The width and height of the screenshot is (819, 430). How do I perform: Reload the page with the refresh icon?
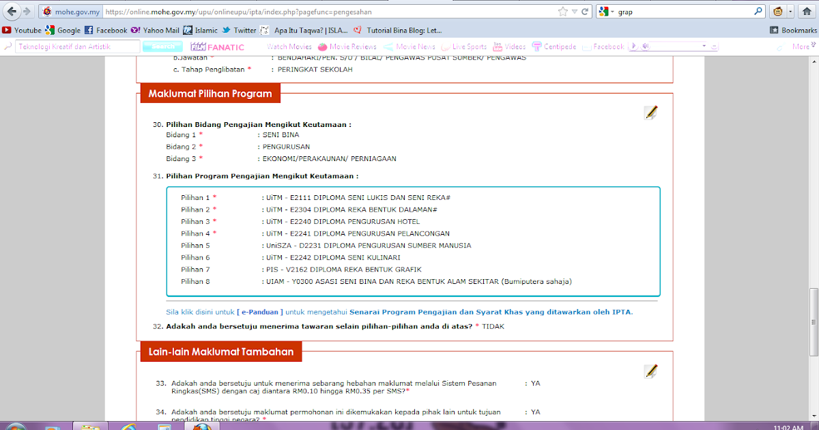click(x=585, y=12)
